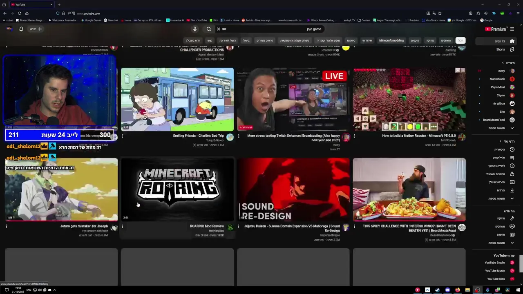Open Jujutsu Kaisen Sound Re-Design thumbnail
Screen dimensions: 523x294
pos(293,189)
